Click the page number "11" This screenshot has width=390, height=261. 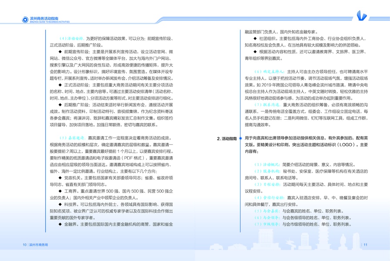365,245
